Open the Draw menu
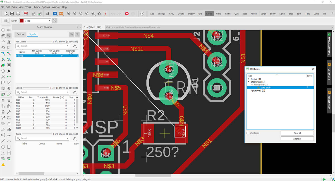Screen dimensions: 335x181 [14, 7]
